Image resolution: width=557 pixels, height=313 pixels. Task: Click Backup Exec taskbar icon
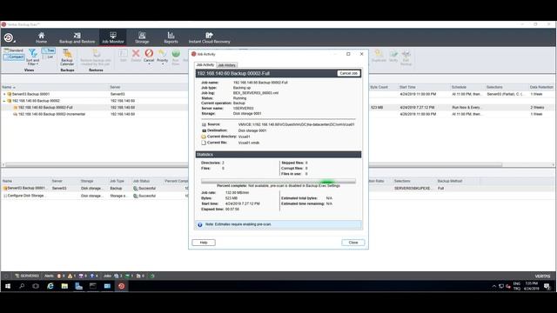click(x=121, y=286)
